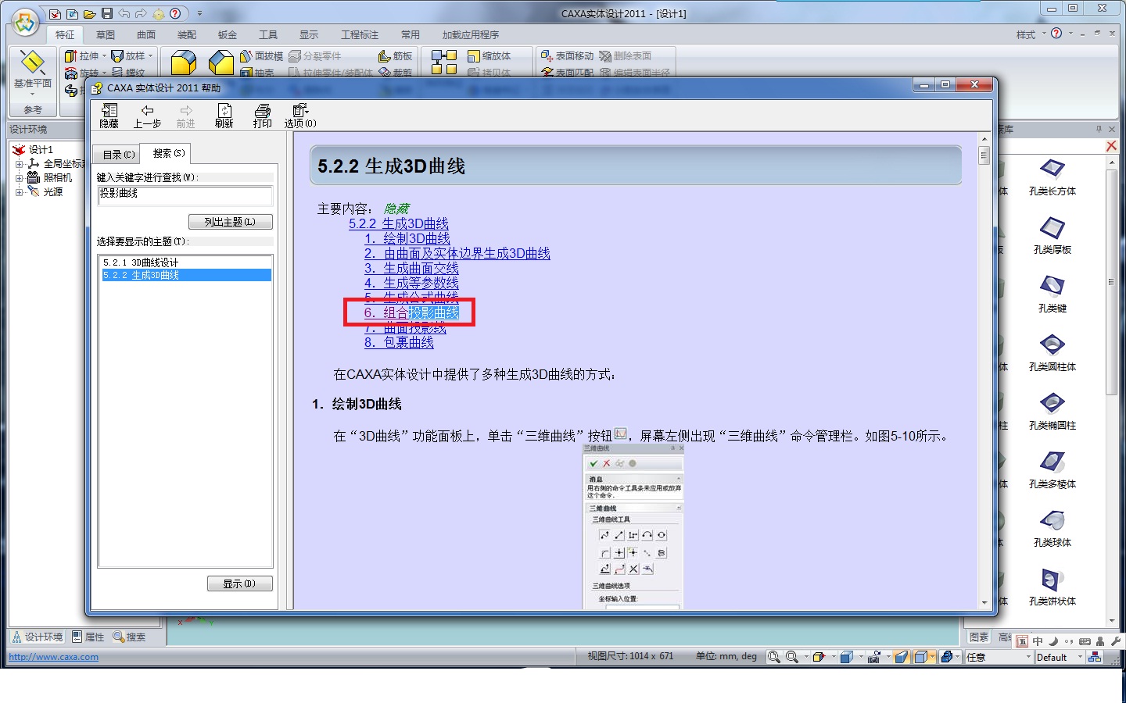This screenshot has height=703, width=1126.
Task: Click the network icon at status bar end
Action: click(1095, 657)
